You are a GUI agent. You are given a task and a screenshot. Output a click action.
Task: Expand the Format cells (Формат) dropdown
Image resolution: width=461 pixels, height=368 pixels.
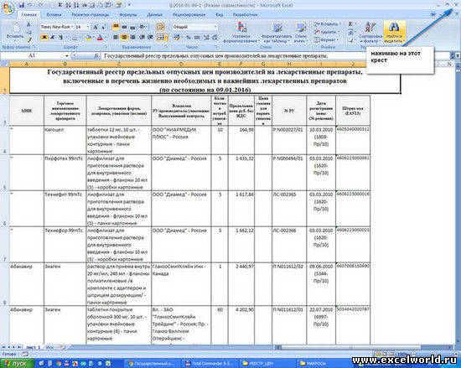[338, 39]
